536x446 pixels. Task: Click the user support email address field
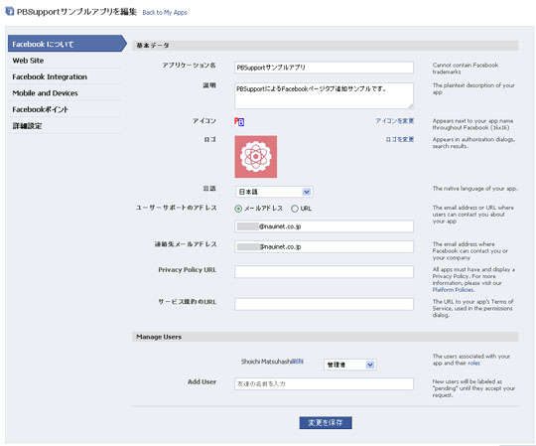point(324,226)
